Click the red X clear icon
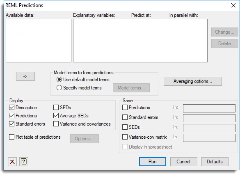Viewport: 240px width, 174px height. coord(12,162)
